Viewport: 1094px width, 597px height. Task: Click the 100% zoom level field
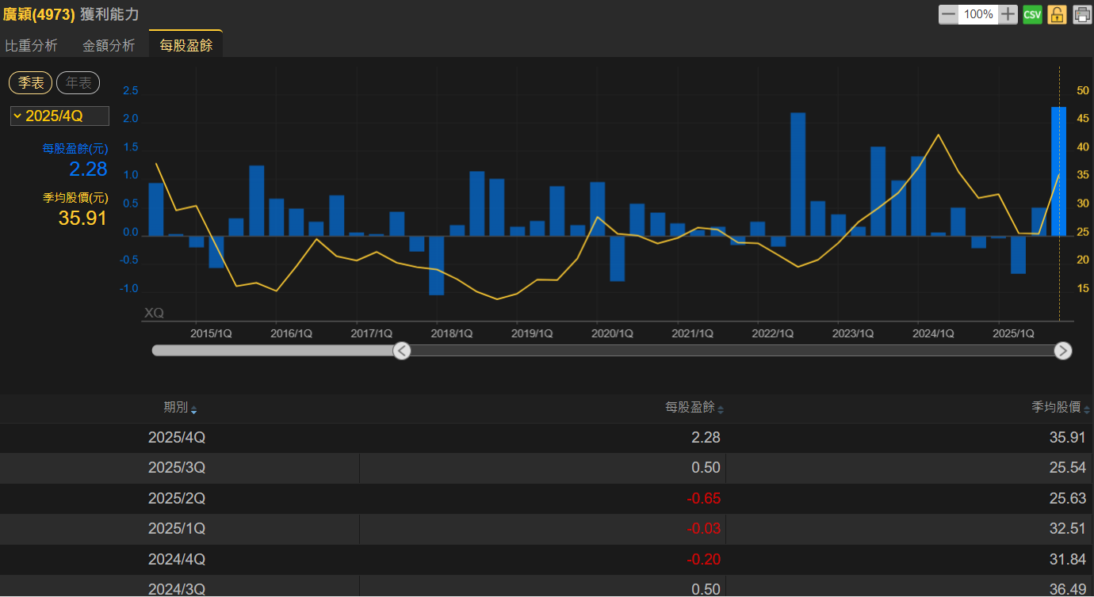(x=978, y=14)
